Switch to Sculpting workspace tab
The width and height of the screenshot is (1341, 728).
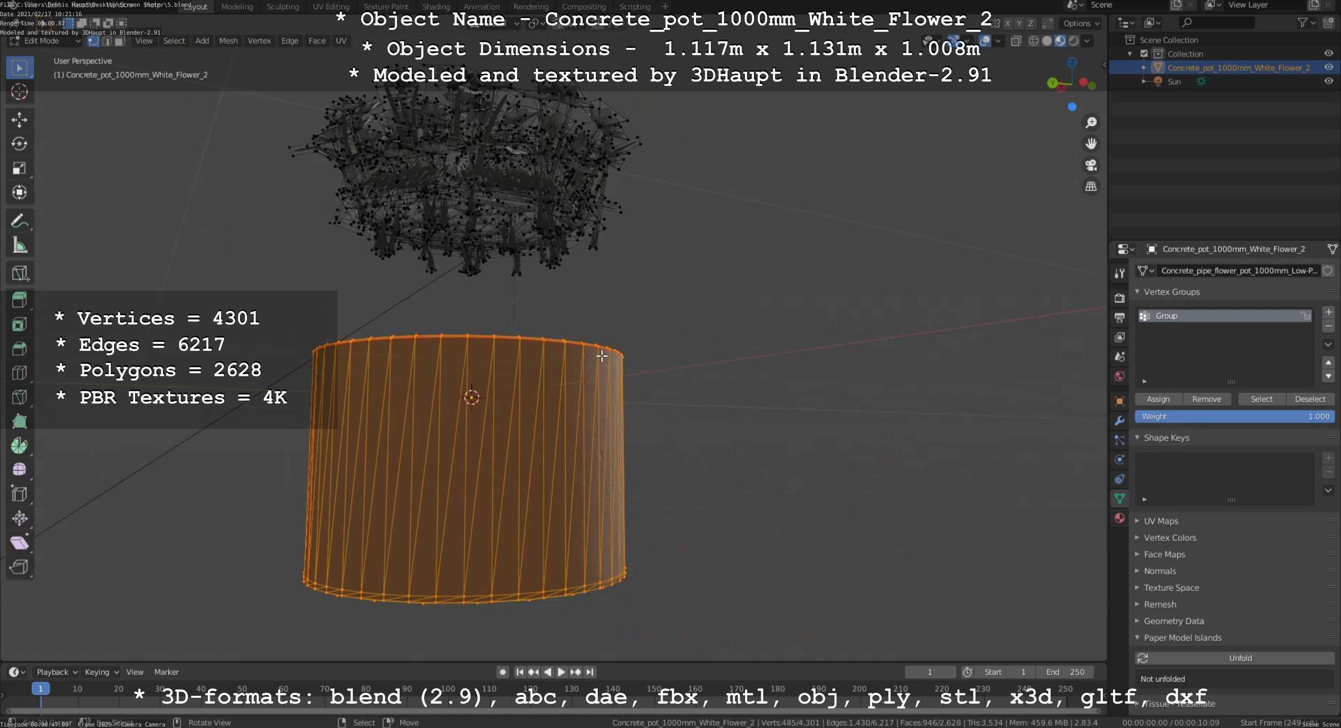point(283,7)
